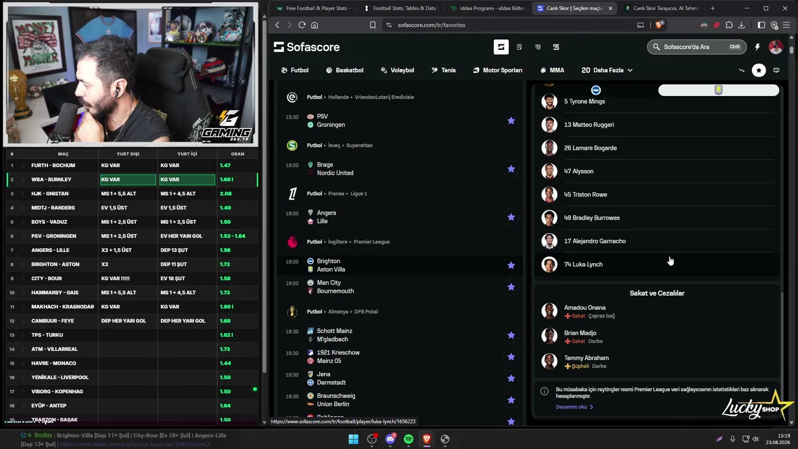Switch to Free Football & Player Stats tab
Viewport: 798px width, 449px height.
[314, 8]
